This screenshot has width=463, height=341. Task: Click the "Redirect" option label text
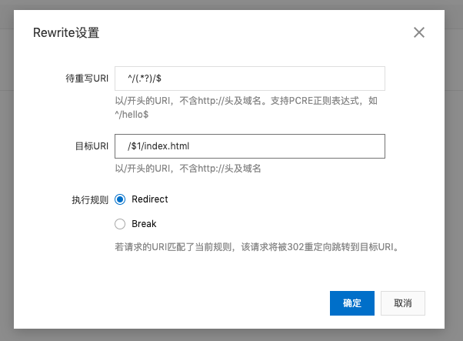pyautogui.click(x=149, y=199)
